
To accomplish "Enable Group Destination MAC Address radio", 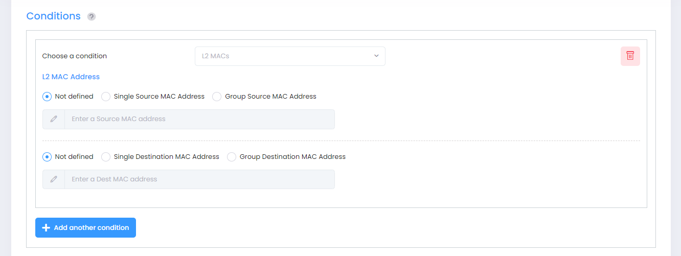I will (x=232, y=157).
